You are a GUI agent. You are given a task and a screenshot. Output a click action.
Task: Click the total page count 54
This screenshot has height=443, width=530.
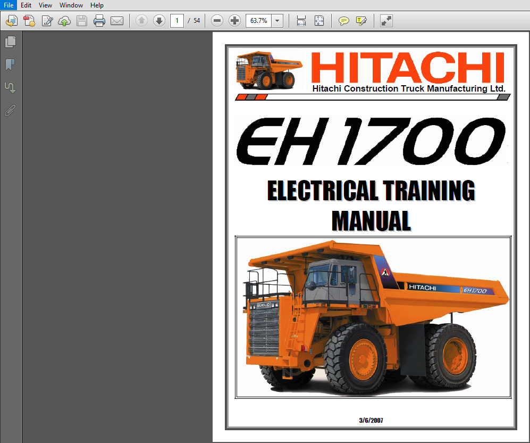click(197, 21)
